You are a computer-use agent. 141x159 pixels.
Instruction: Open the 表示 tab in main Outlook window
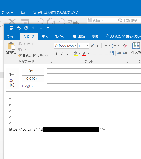coord(23,12)
